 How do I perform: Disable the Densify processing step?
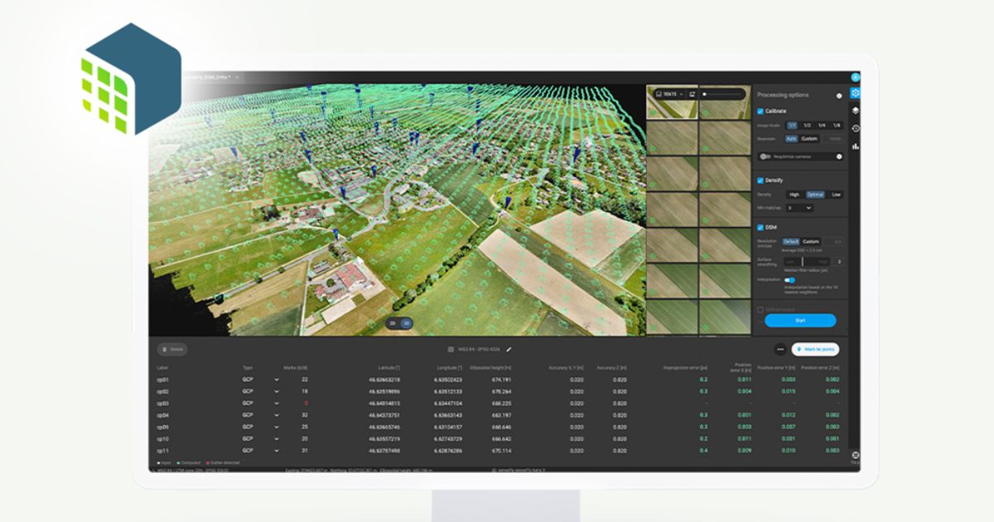click(760, 180)
